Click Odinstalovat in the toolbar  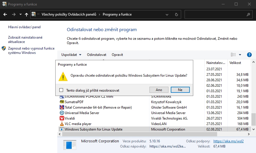(x=96, y=55)
